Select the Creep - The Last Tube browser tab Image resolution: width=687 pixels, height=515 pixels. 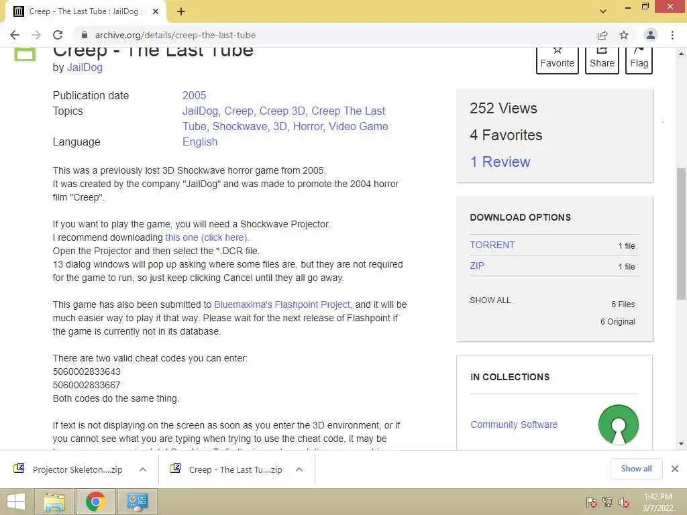tap(85, 11)
